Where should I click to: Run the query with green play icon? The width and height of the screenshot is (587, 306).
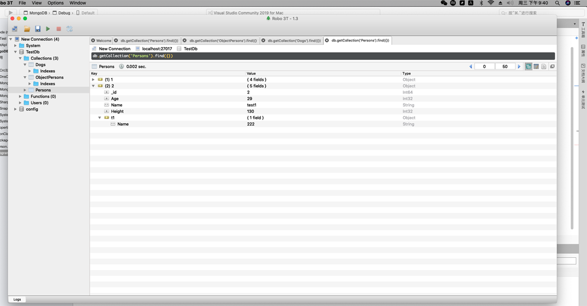[x=48, y=29]
